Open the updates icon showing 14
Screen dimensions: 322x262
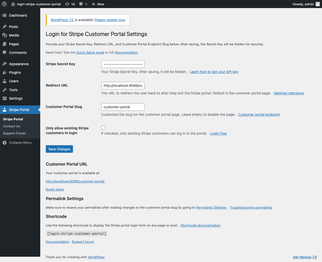click(67, 4)
